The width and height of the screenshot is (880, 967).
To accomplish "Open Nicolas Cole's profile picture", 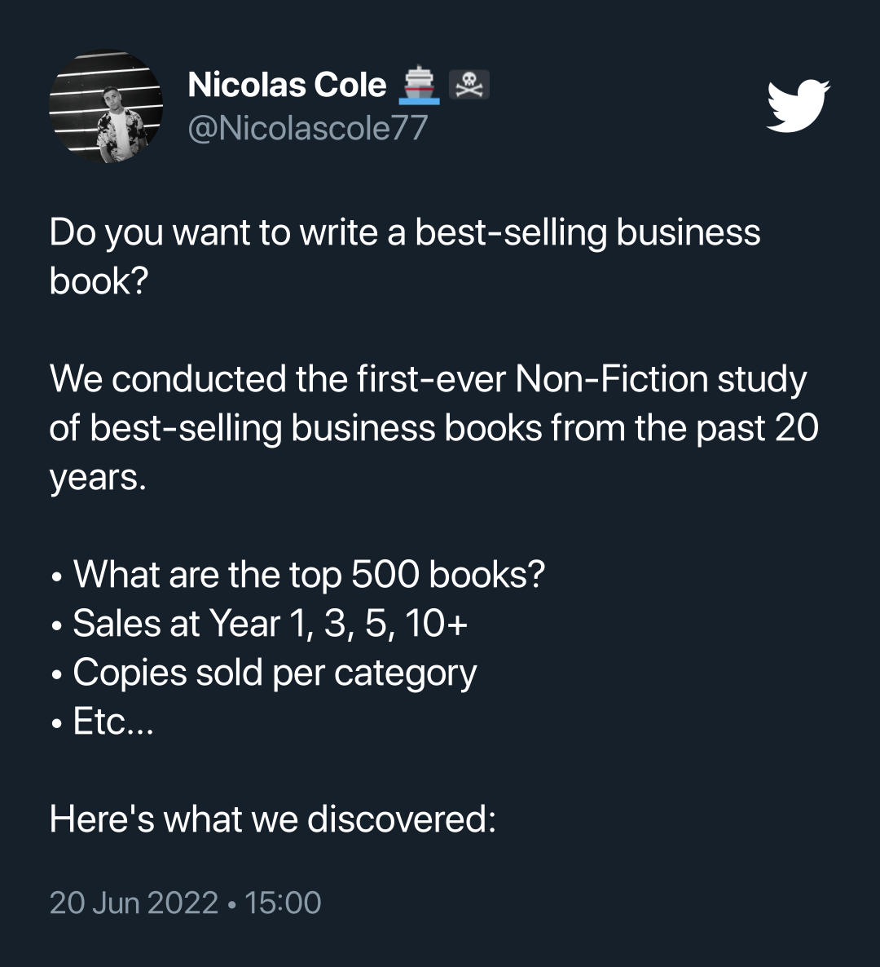I will click(106, 106).
